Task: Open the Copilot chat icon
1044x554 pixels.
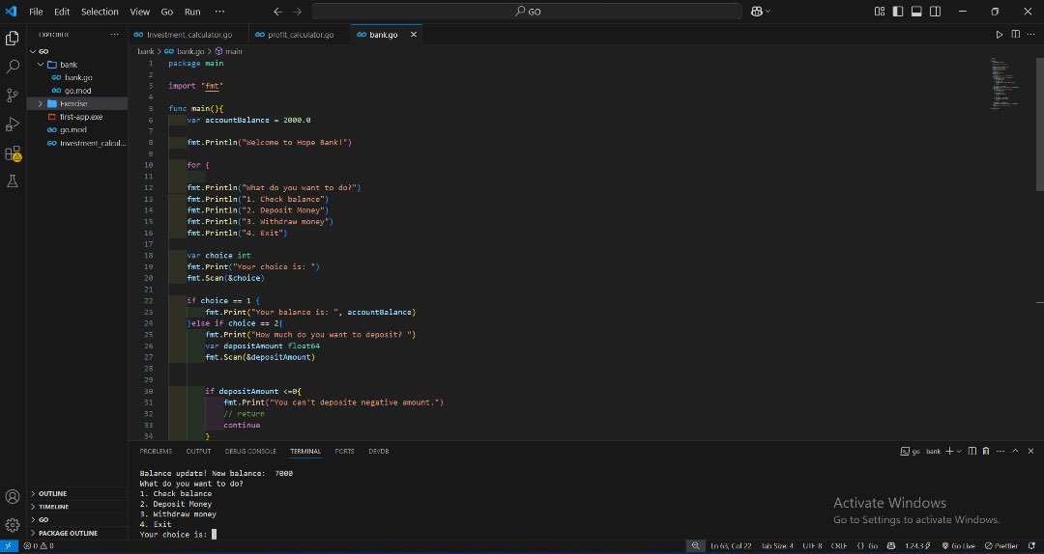Action: click(756, 12)
